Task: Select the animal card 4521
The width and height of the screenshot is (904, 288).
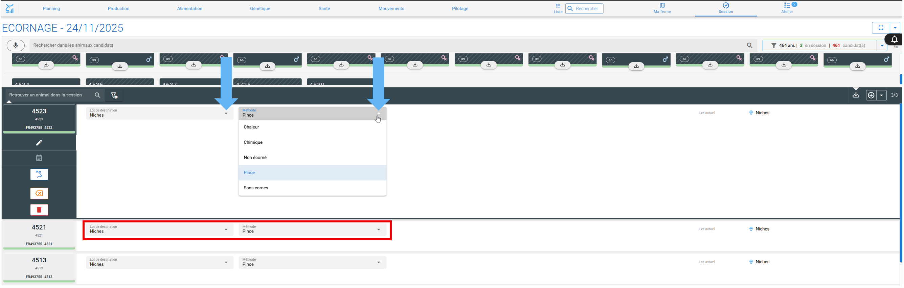Action: 39,235
